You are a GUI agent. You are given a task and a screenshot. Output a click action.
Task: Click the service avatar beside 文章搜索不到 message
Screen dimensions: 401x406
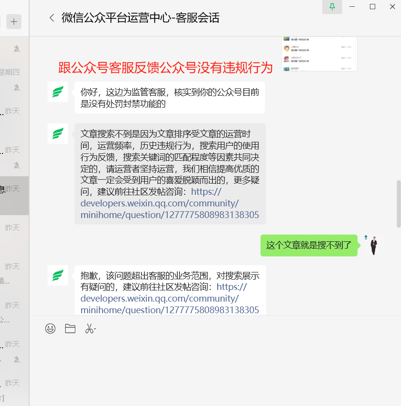point(58,134)
